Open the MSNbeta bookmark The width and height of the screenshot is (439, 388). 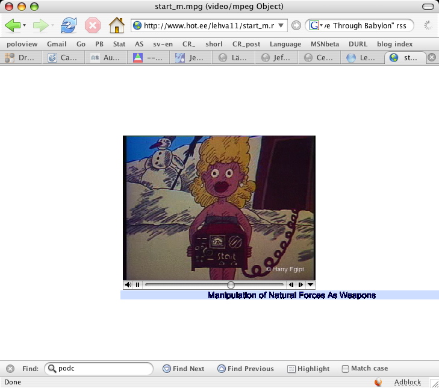pyautogui.click(x=325, y=44)
